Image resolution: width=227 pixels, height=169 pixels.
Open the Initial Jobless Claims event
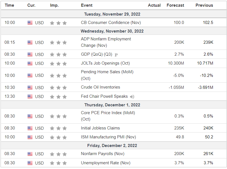100,128
